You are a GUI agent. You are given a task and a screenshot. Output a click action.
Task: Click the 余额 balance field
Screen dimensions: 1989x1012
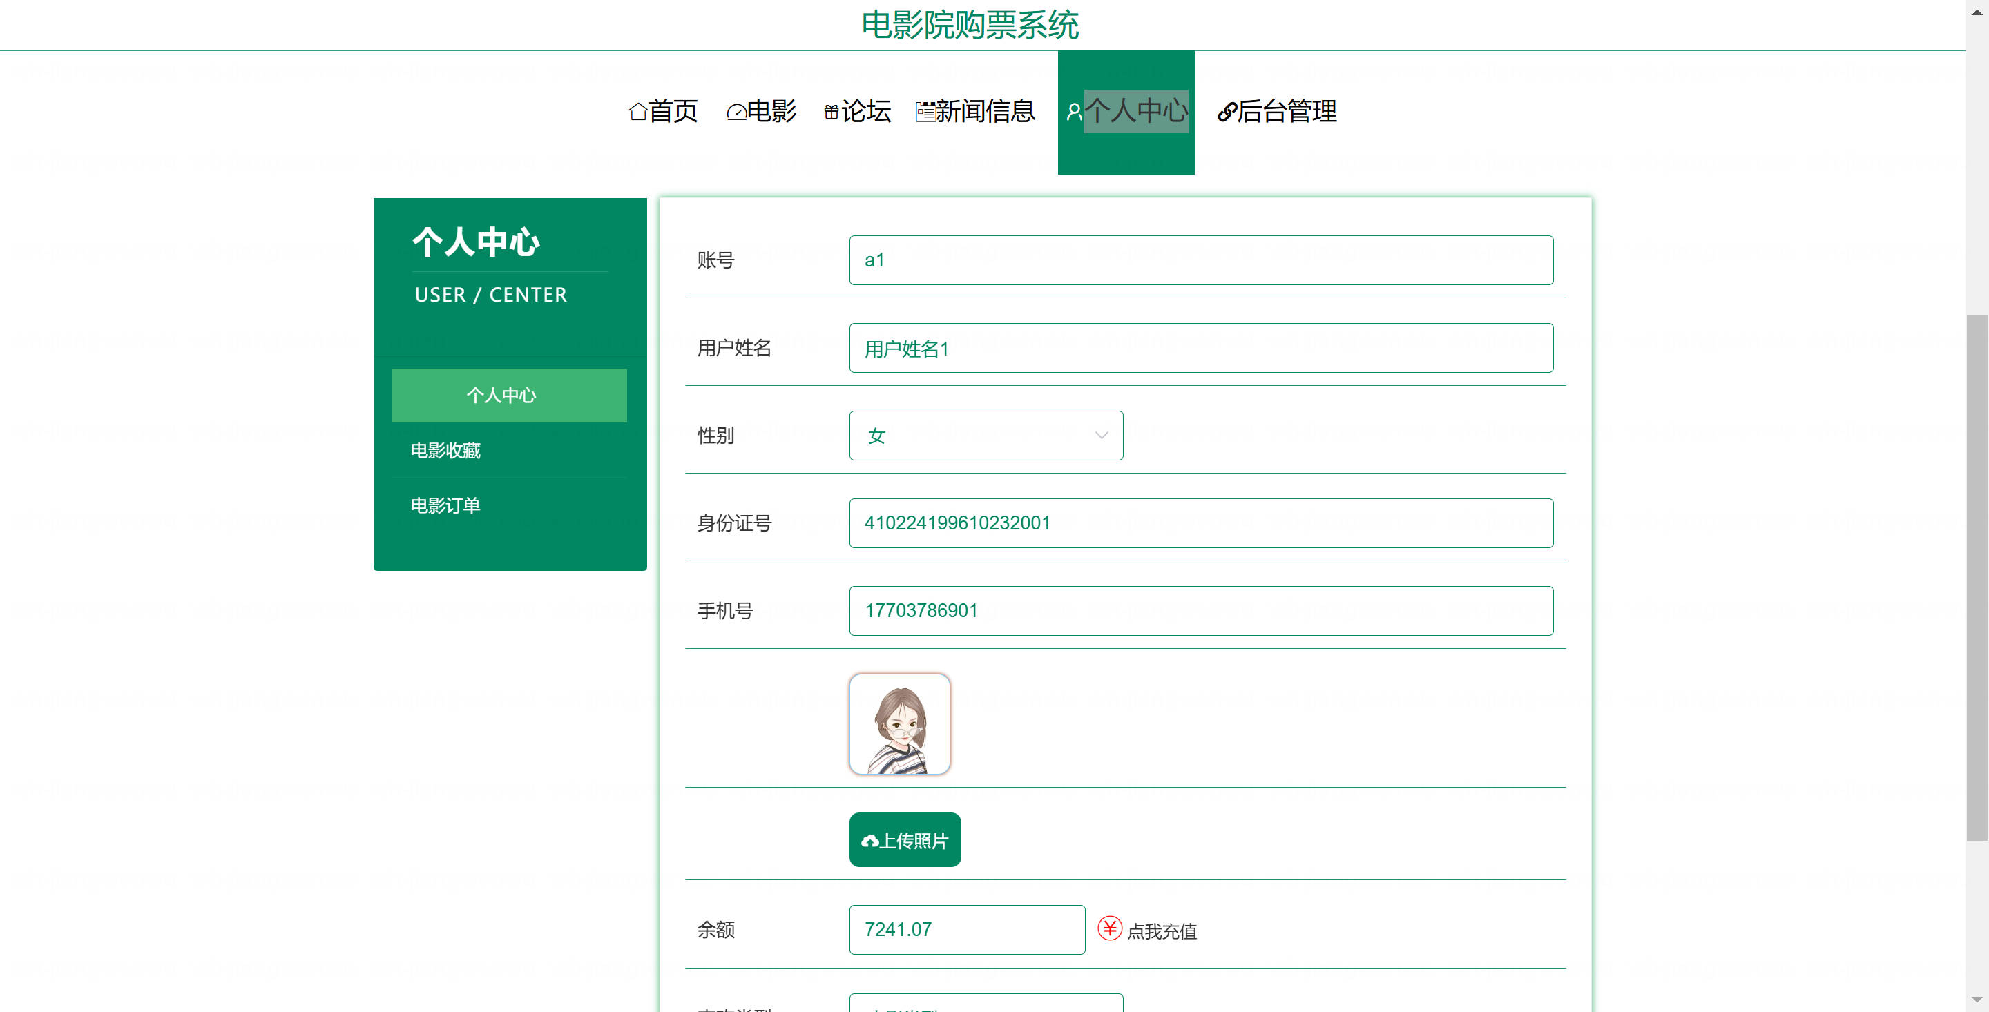pyautogui.click(x=966, y=929)
